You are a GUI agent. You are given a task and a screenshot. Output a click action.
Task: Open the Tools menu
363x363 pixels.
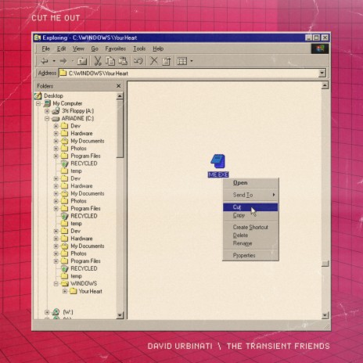click(x=139, y=49)
